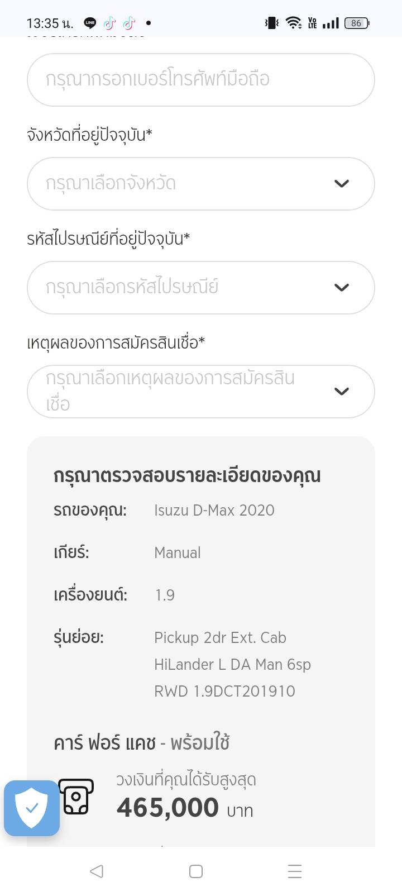The height and width of the screenshot is (896, 402).
Task: Expand the postal code chevron arrow
Action: pyautogui.click(x=341, y=288)
